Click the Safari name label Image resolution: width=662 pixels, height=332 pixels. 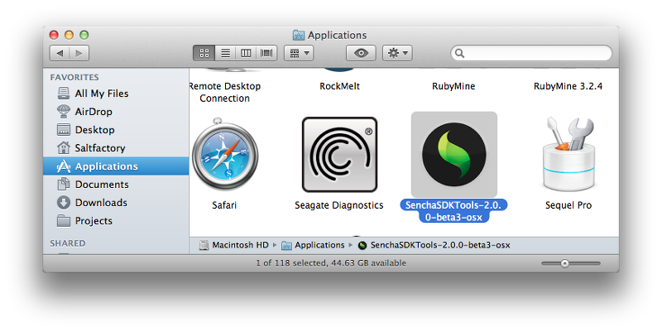coord(224,205)
